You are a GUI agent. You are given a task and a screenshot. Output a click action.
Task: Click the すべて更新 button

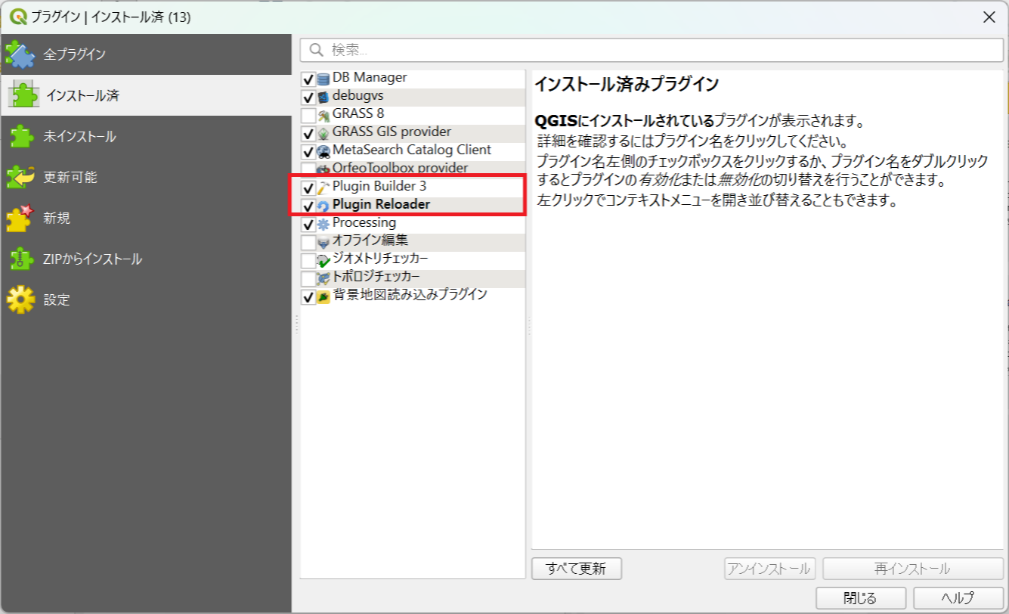[577, 569]
